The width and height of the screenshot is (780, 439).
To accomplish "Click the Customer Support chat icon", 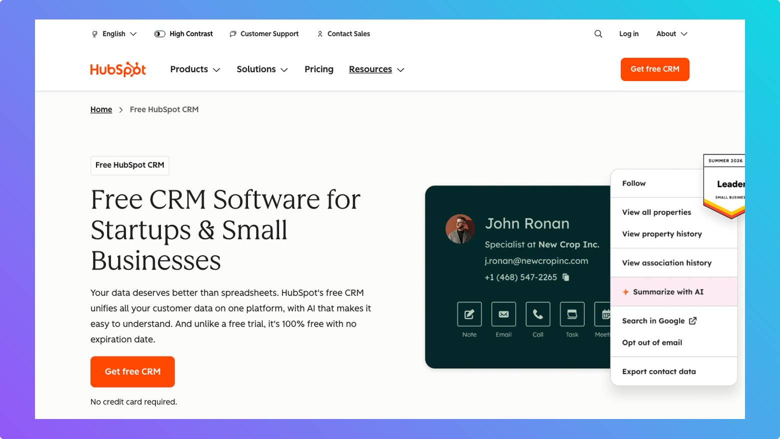I will 233,34.
